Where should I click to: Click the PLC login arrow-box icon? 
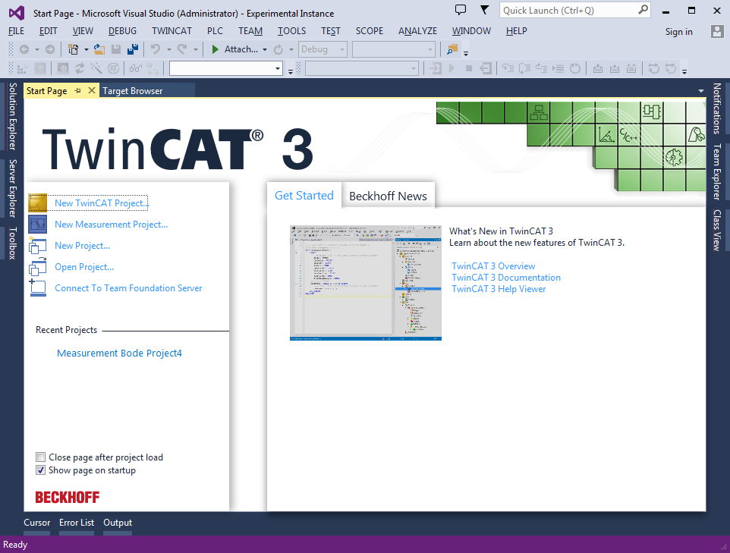point(436,69)
